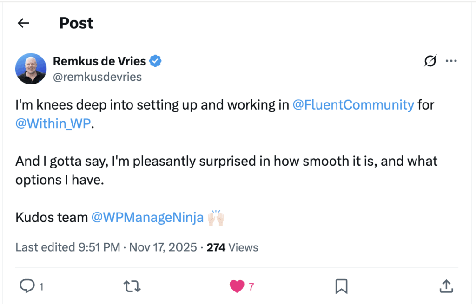
Task: Open the reply composer via comment icon
Action: pyautogui.click(x=27, y=286)
